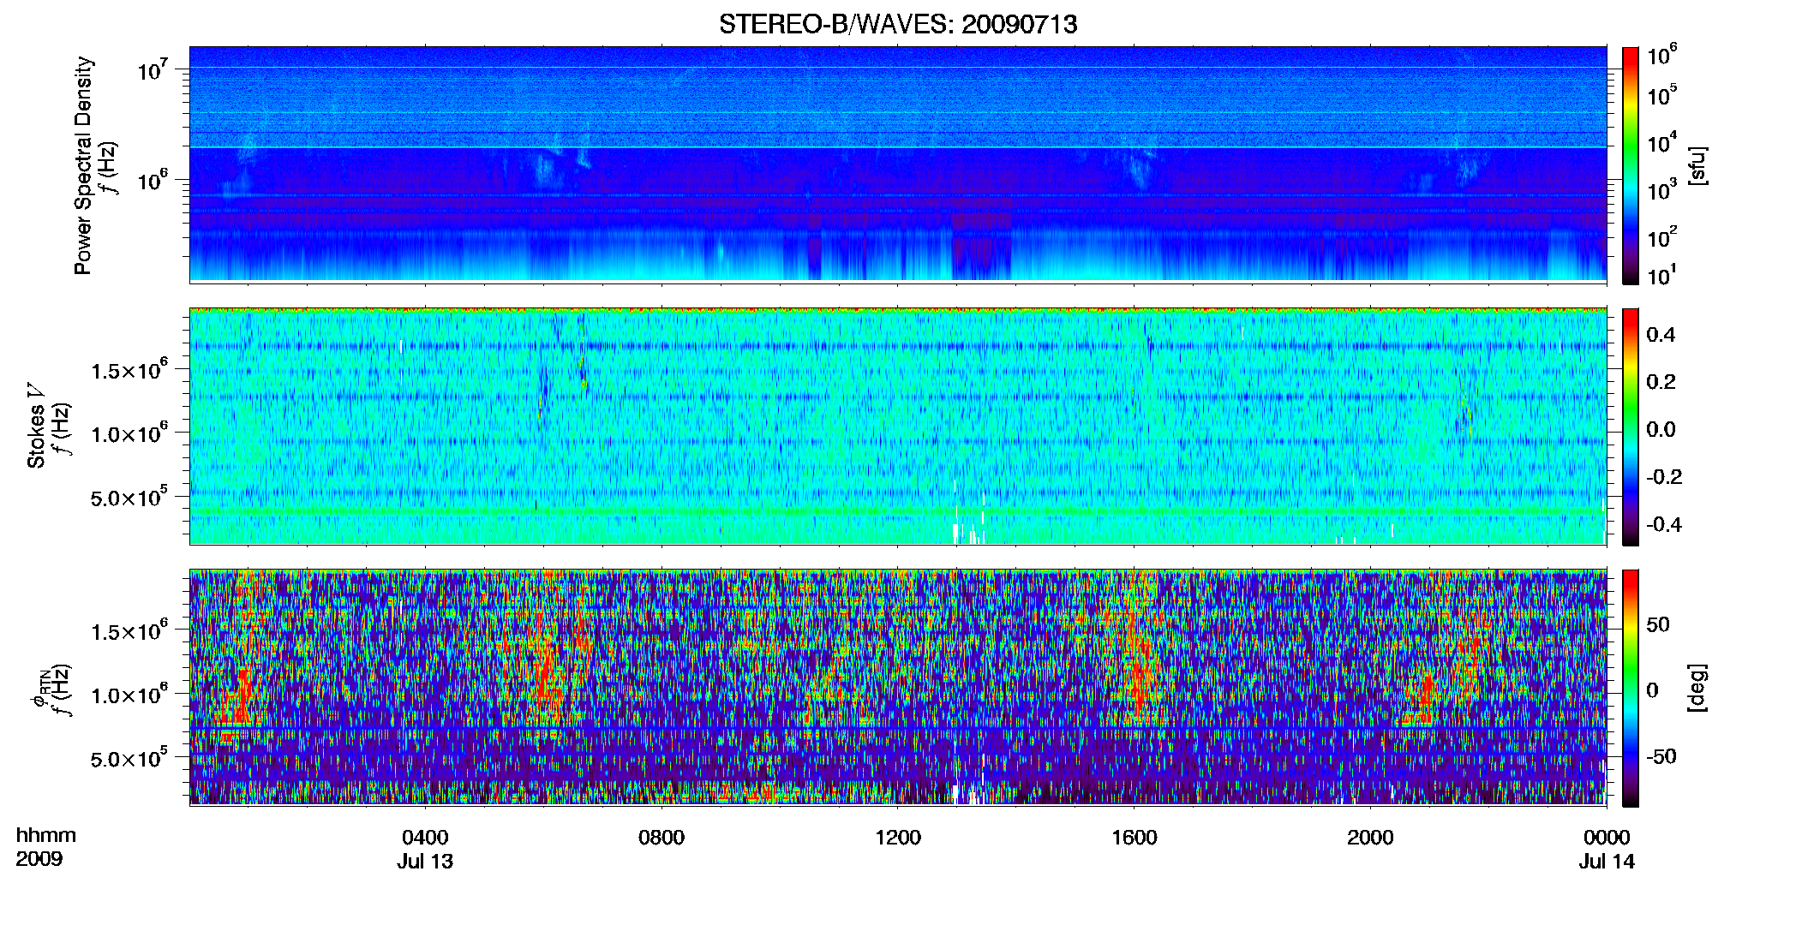Click the -0.2 Stokes V color bar label

tap(1664, 477)
